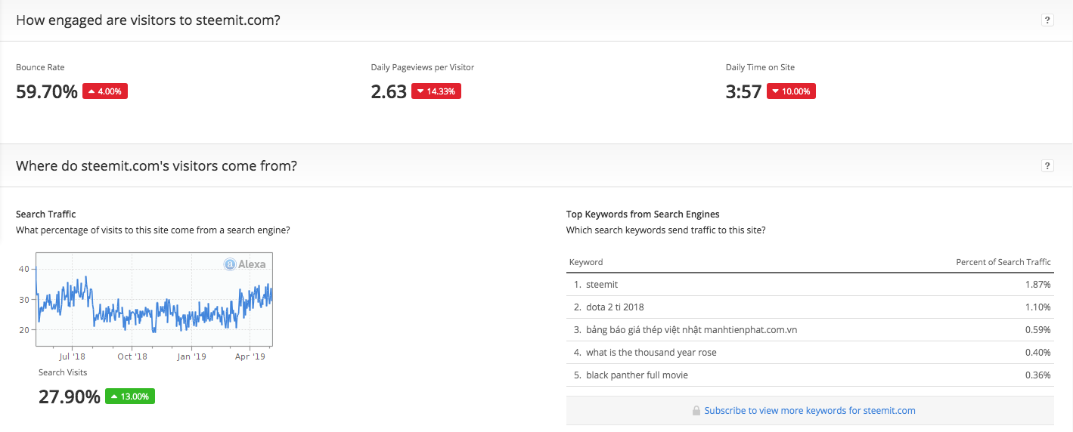Select the 'steemit' keyword row

pos(810,285)
